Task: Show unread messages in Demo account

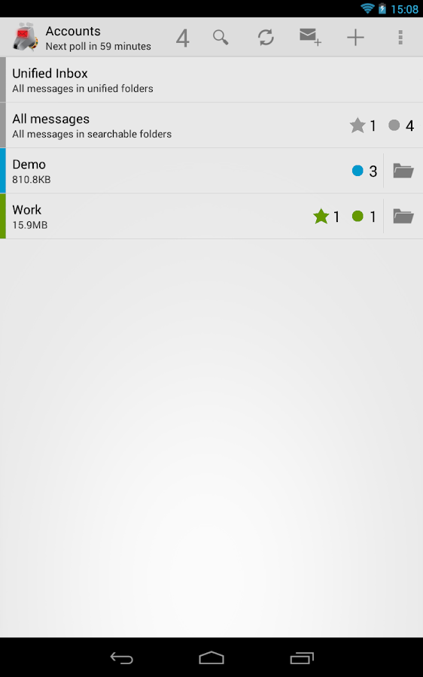Action: [x=365, y=171]
